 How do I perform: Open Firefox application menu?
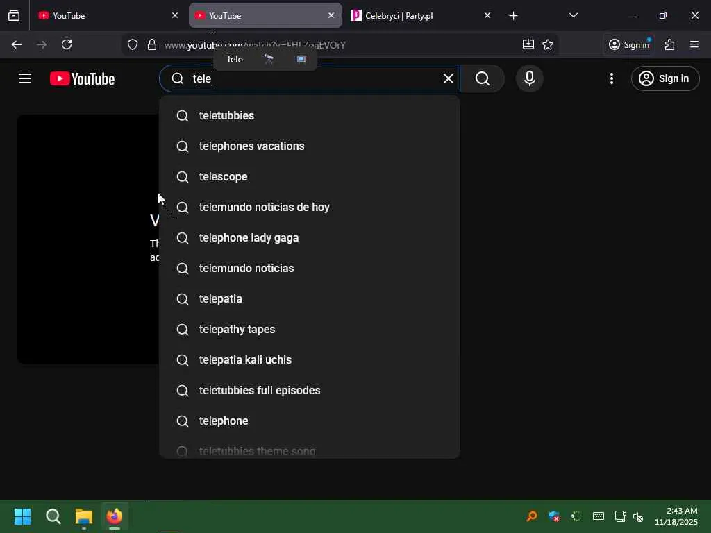pos(694,44)
